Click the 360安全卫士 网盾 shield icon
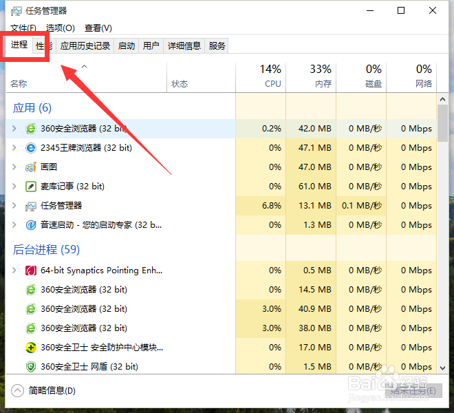The height and width of the screenshot is (413, 454). coord(31,367)
